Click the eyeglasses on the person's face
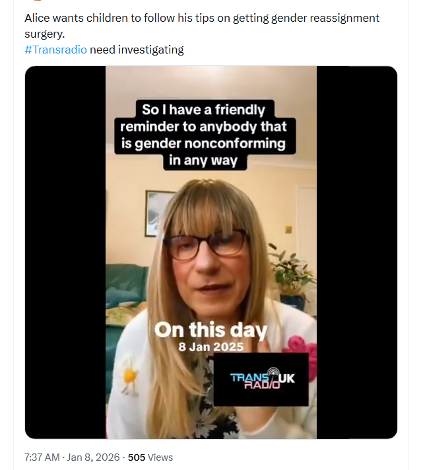The width and height of the screenshot is (421, 470). pos(207,243)
